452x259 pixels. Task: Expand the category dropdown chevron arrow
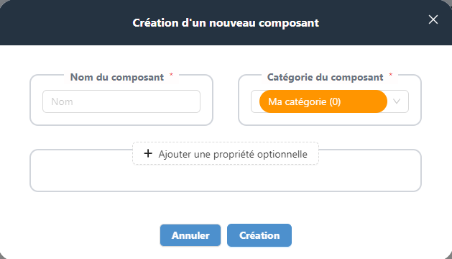[397, 101]
